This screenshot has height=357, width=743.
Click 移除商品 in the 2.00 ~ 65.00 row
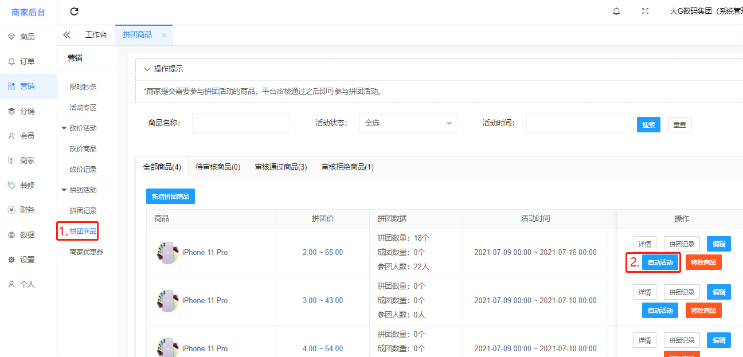[703, 262]
